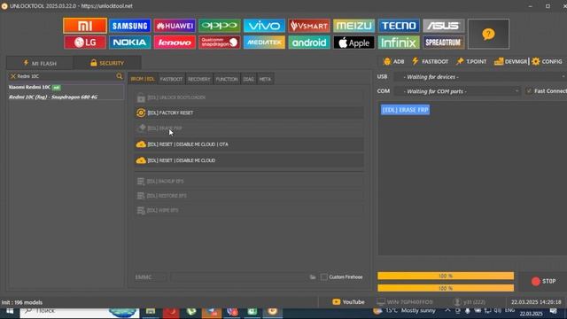Select the Lenovo brand logo
567x319 pixels.
pyautogui.click(x=175, y=43)
